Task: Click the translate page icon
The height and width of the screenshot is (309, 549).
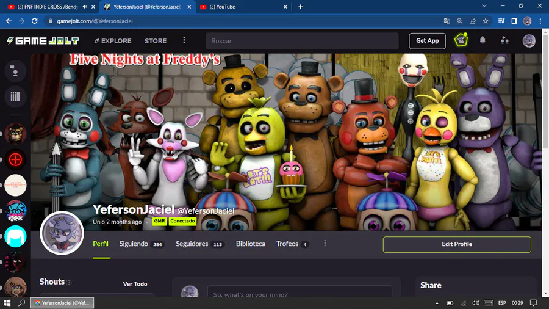Action: (447, 21)
